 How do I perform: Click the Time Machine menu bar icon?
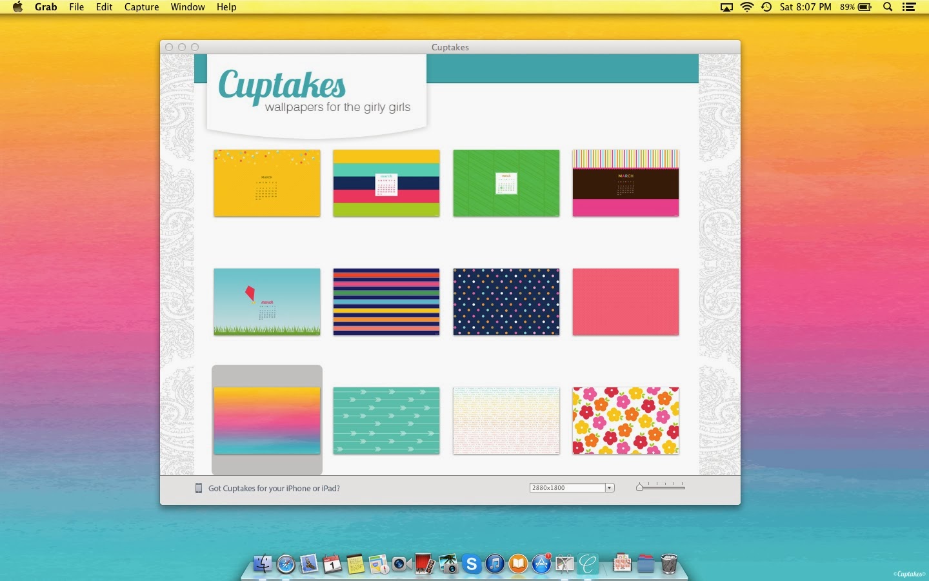click(766, 7)
